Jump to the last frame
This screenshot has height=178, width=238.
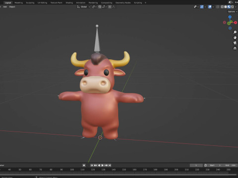110,165
